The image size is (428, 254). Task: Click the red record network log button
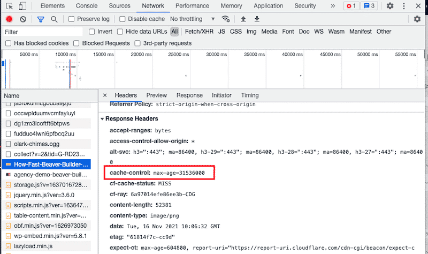pyautogui.click(x=9, y=19)
